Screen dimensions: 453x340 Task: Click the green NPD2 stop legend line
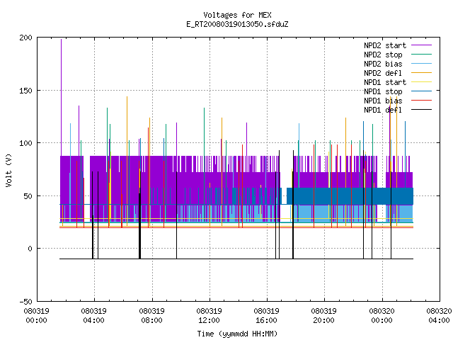click(x=422, y=54)
